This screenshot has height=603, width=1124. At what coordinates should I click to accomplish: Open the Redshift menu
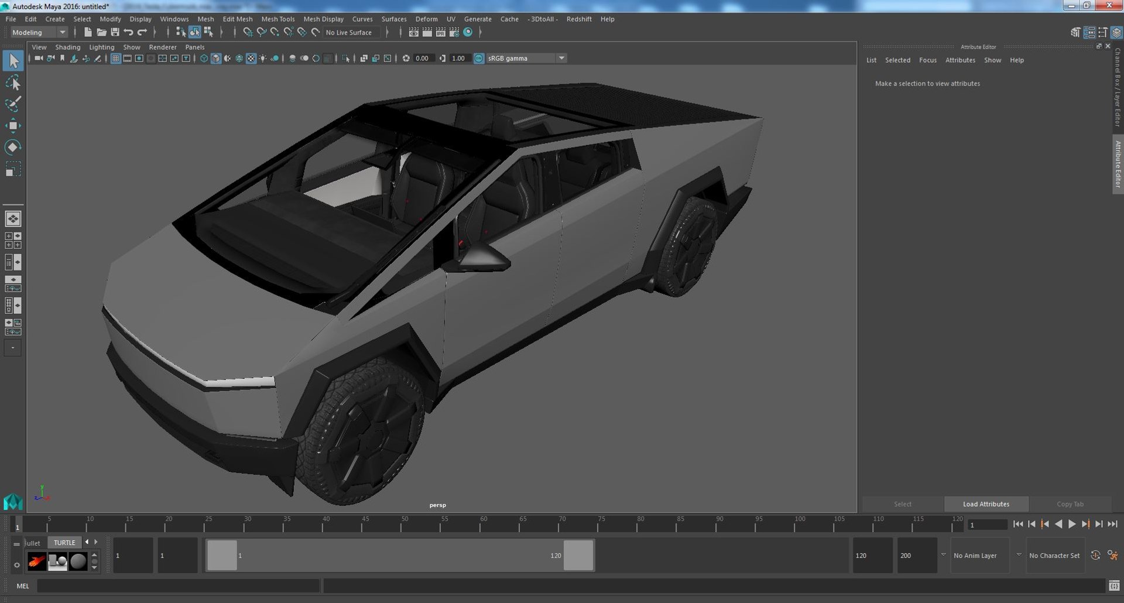[579, 19]
